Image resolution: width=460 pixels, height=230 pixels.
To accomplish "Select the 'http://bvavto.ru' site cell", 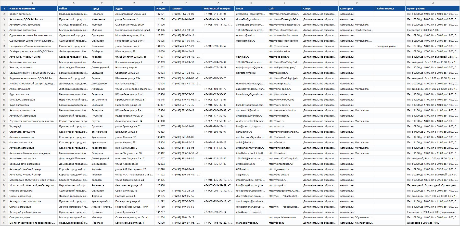I will tap(284, 153).
